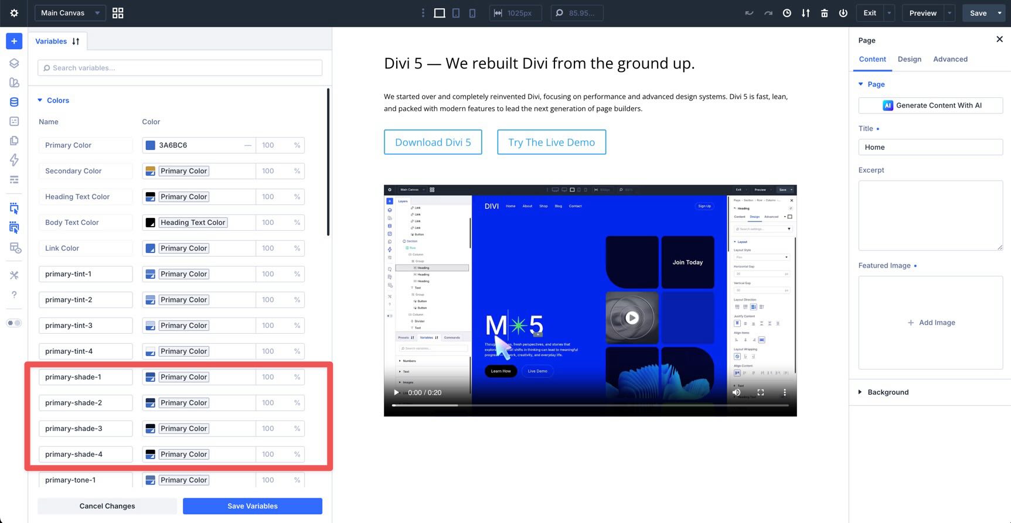Open the smiley square sidebar icon

pyautogui.click(x=14, y=121)
